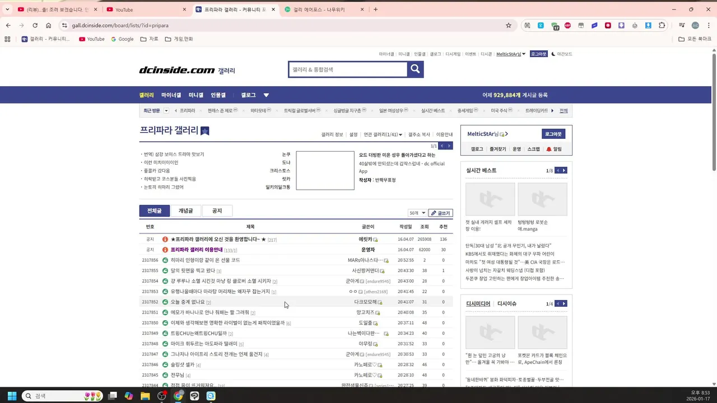This screenshot has height=403, width=717.
Task: Open post 달의 뒷면을 찍고 왔다
Action: pos(193,270)
